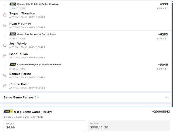Click the +4999 odds for Chiefs @ Cowboys
This screenshot has width=173, height=133.
[x=163, y=4]
